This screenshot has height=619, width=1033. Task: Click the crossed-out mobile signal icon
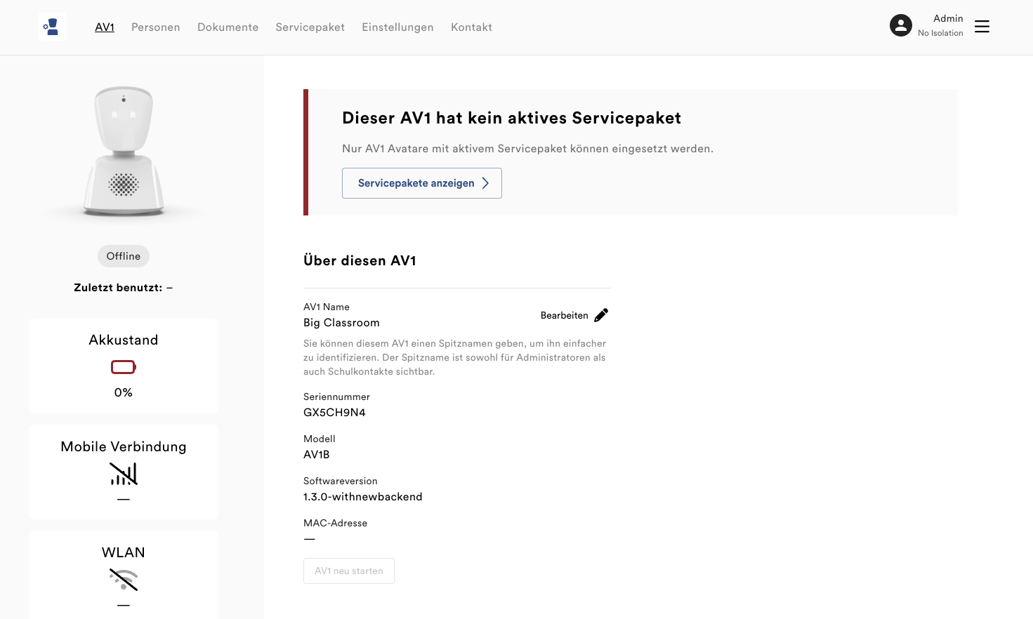click(124, 474)
